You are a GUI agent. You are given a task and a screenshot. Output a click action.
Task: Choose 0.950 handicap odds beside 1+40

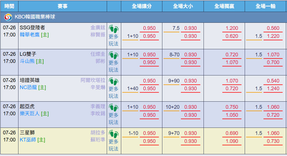pos(149,89)
